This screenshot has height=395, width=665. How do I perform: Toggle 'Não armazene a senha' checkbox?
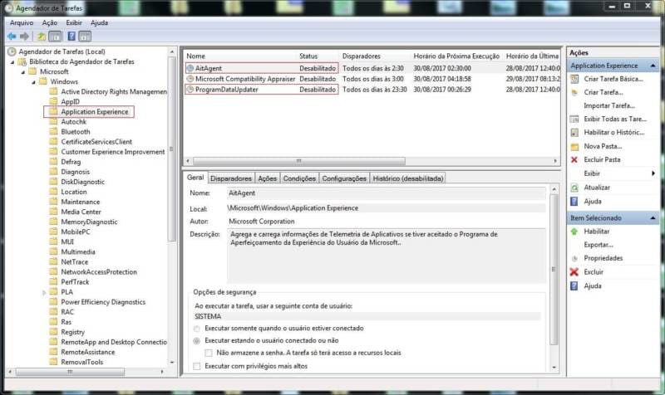click(209, 353)
